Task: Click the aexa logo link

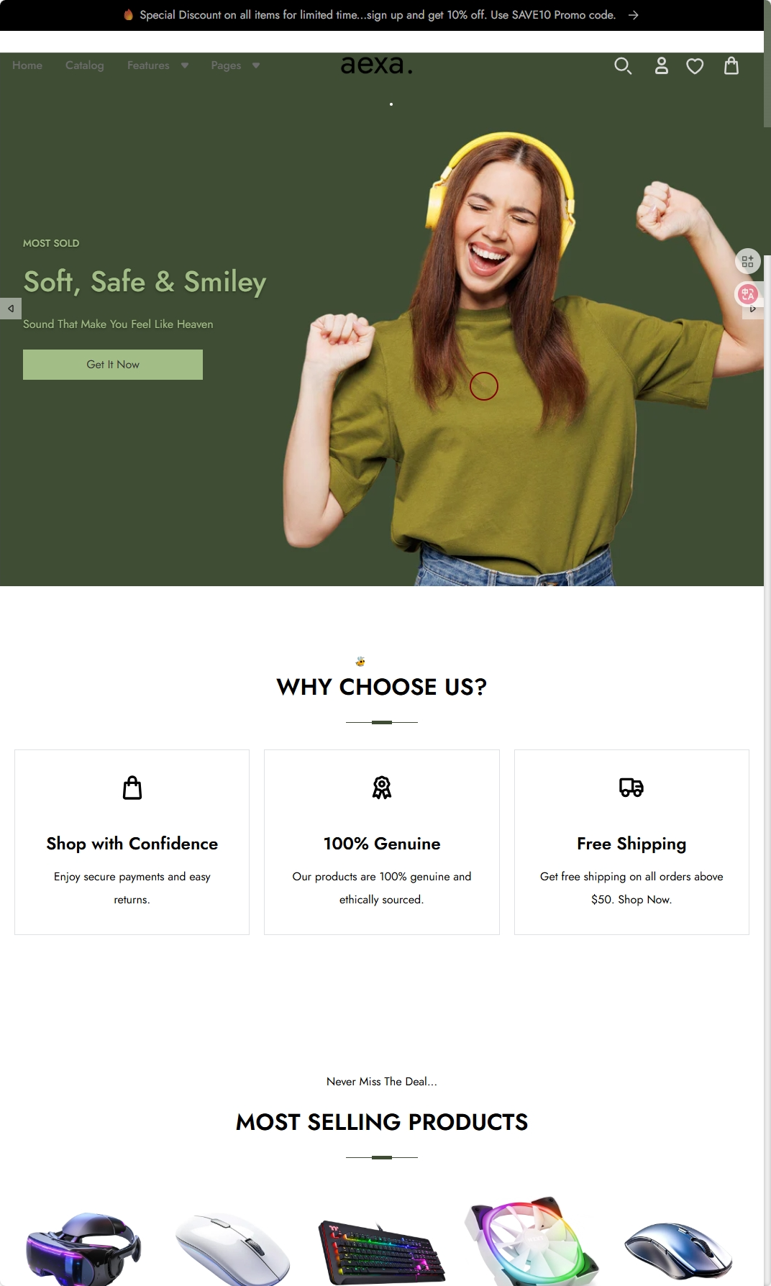Action: (377, 65)
